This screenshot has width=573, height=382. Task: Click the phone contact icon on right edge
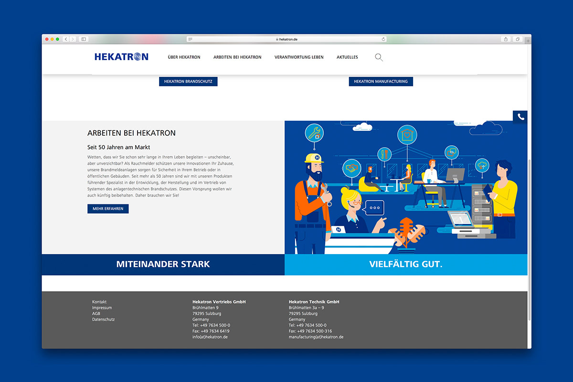520,117
